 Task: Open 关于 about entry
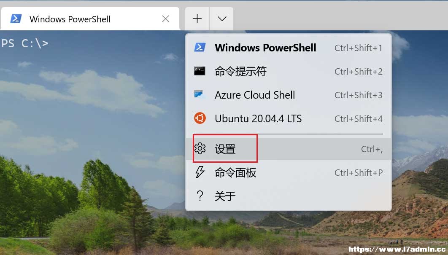tap(289, 196)
